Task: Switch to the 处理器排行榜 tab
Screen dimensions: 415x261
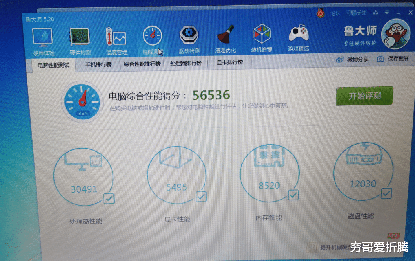Action: coord(186,63)
